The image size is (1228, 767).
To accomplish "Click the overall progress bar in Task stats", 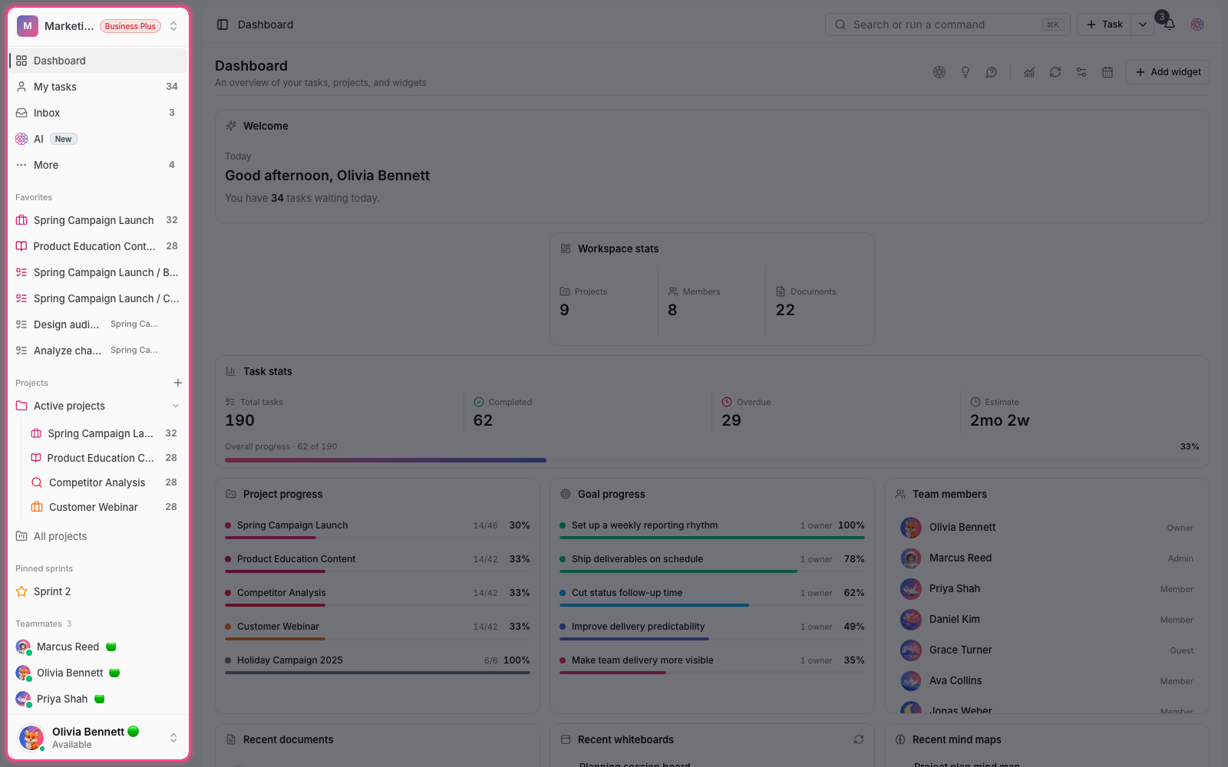I will pos(712,460).
